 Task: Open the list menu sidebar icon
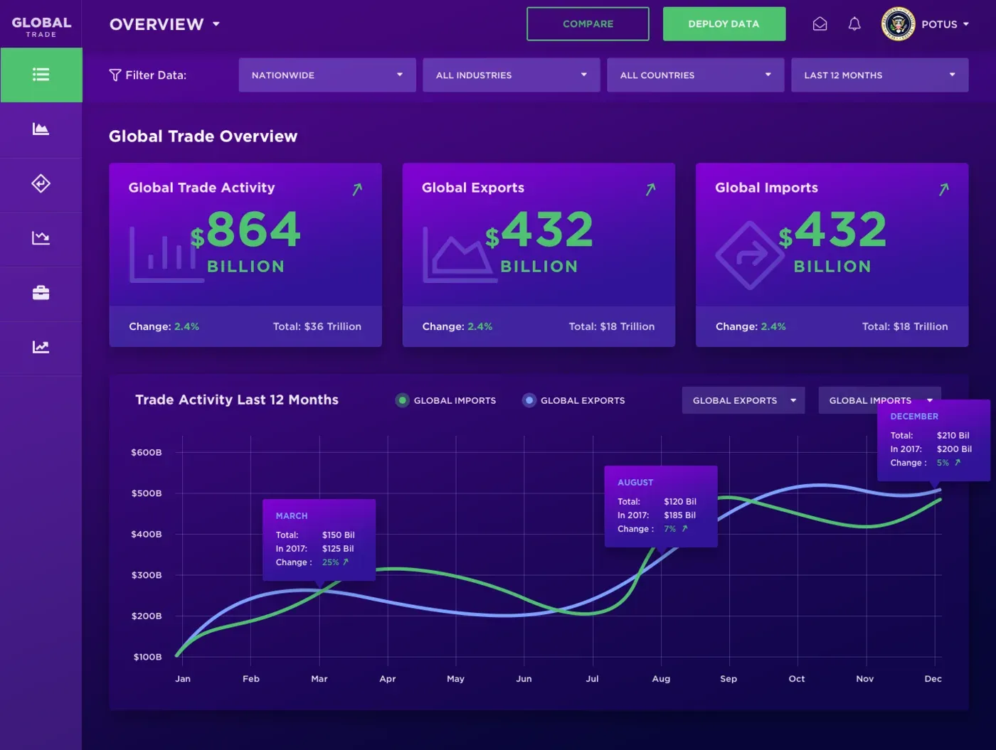pos(41,75)
